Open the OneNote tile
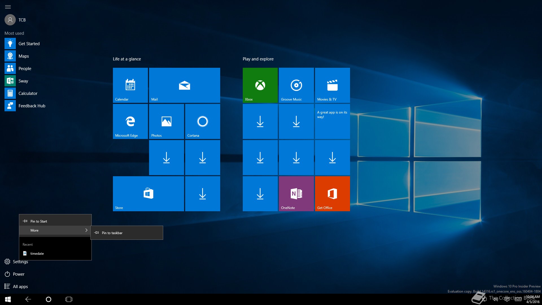The width and height of the screenshot is (542, 305). 296,194
